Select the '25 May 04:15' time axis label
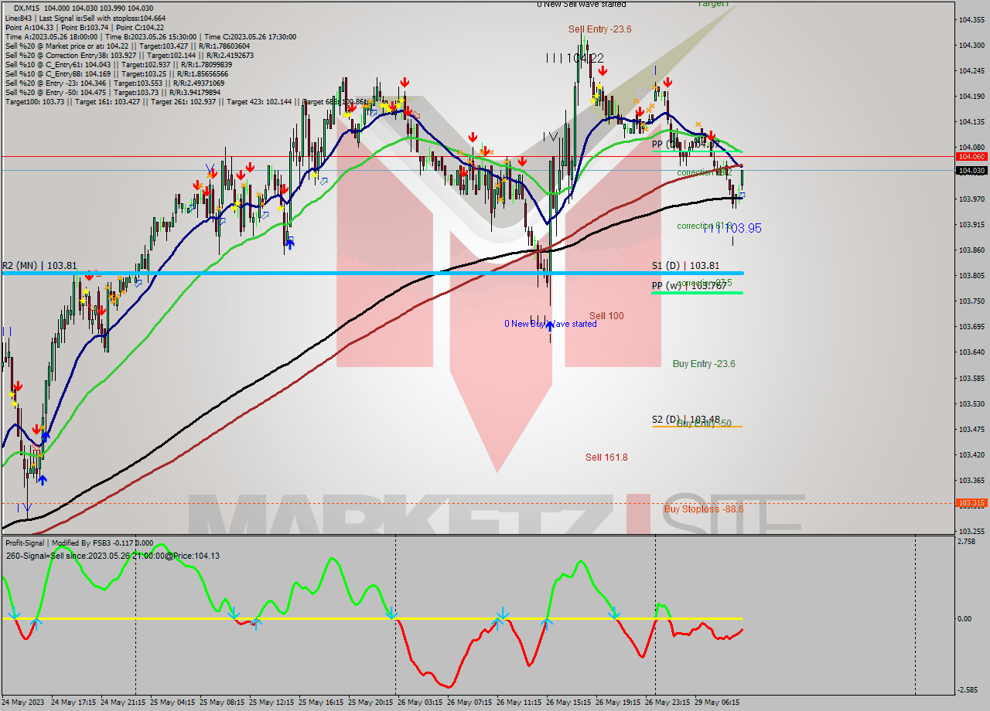Screen dimensions: 990x711 pos(172,702)
